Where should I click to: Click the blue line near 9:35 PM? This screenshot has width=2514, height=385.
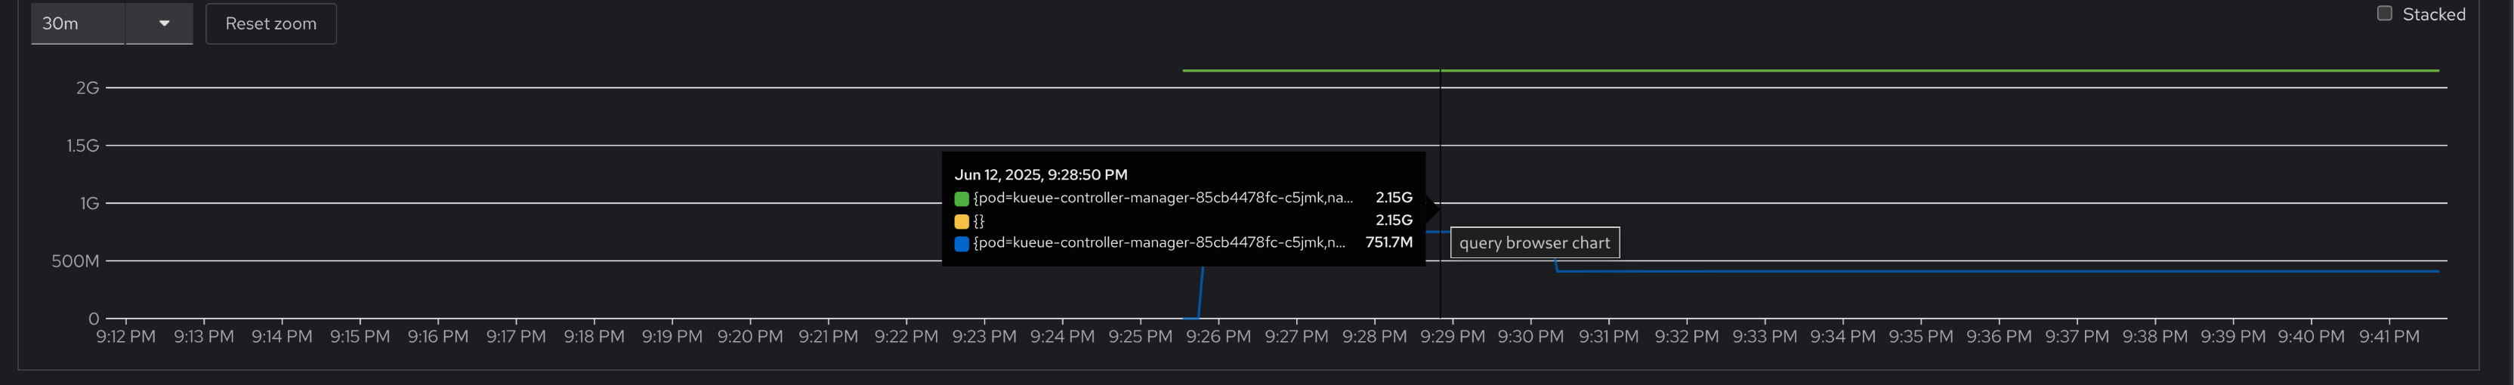(x=1921, y=271)
